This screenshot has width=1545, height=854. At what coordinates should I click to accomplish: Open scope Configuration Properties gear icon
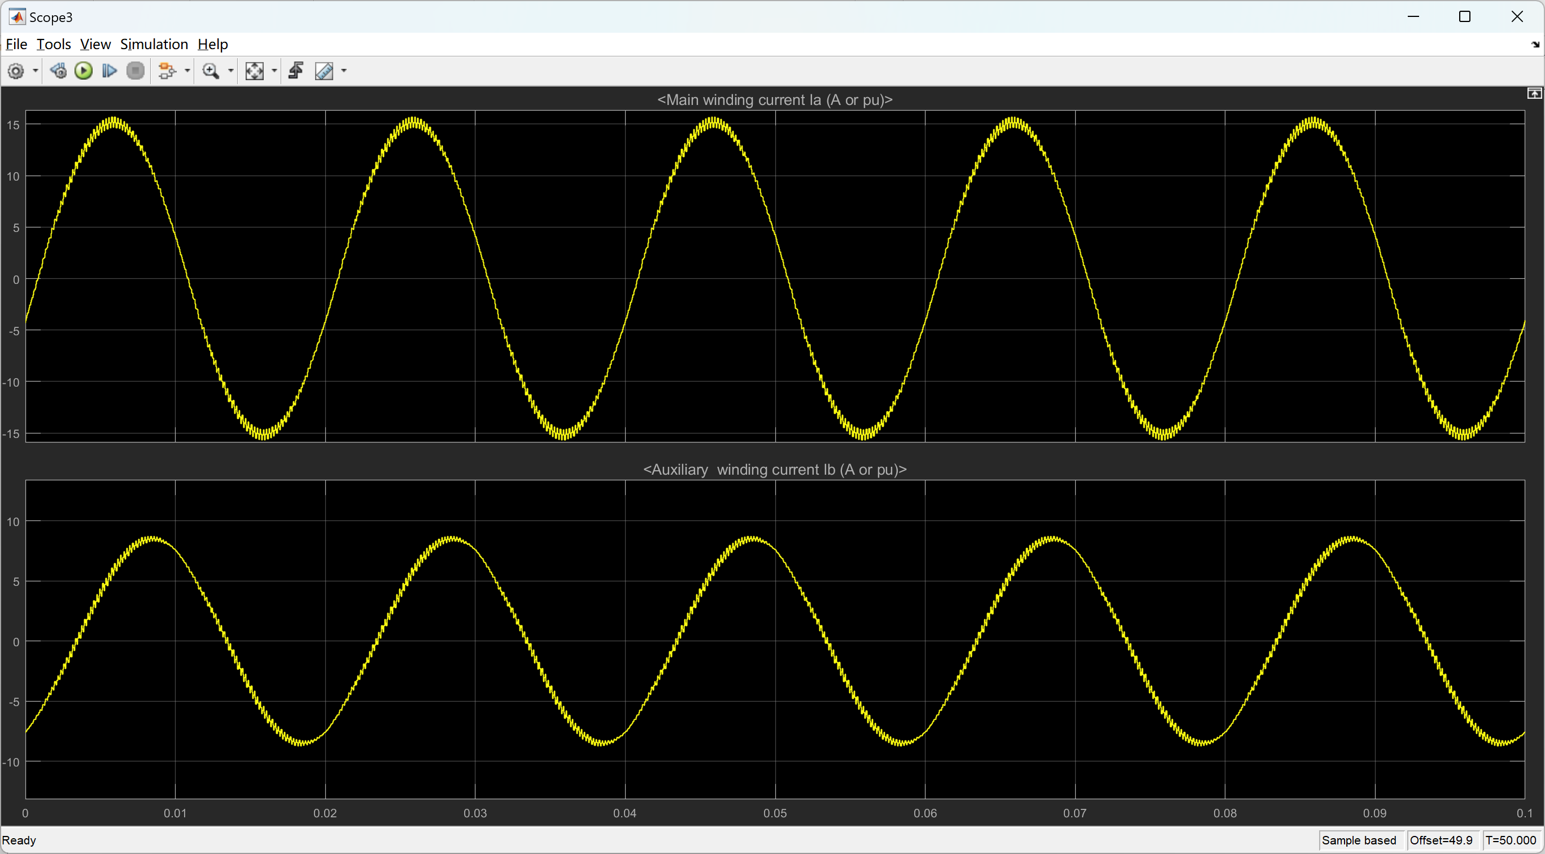pos(16,71)
